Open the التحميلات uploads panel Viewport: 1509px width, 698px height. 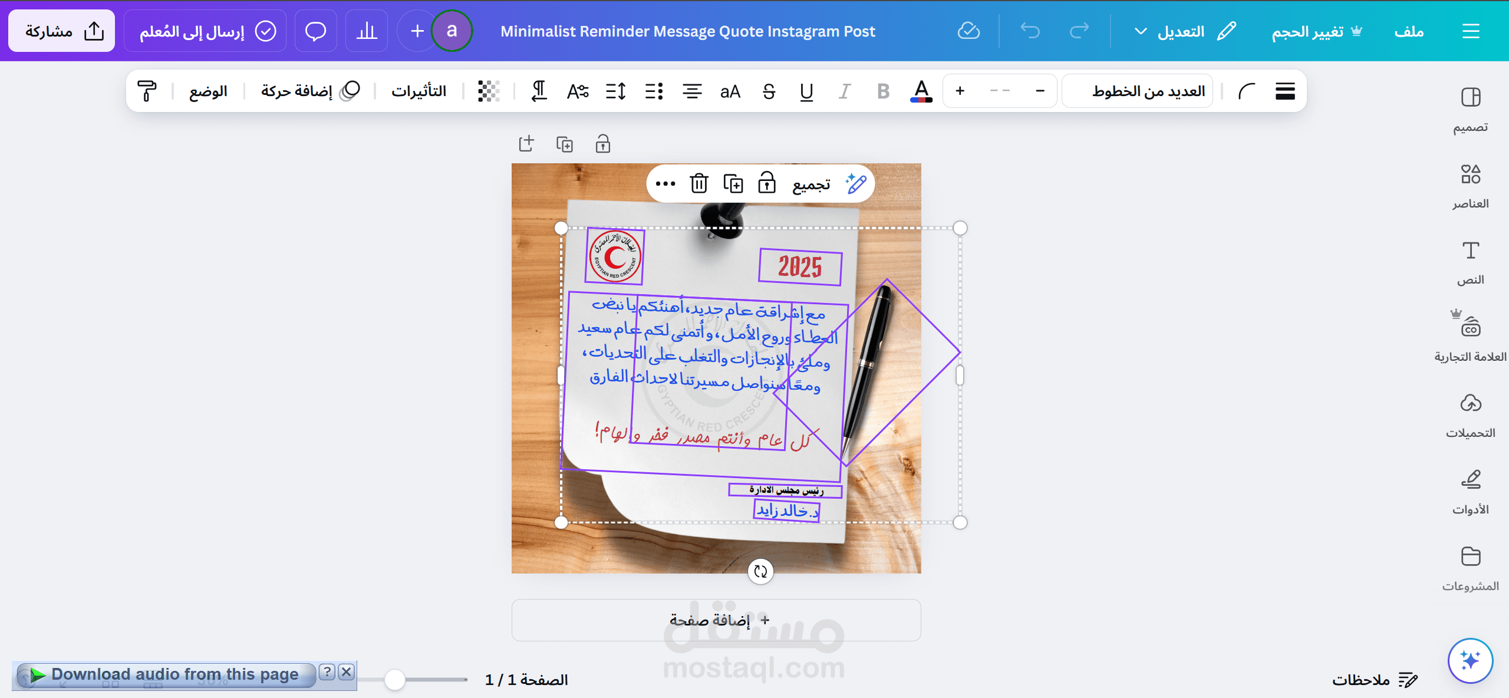pyautogui.click(x=1470, y=416)
